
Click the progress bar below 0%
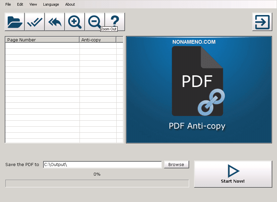(97, 183)
